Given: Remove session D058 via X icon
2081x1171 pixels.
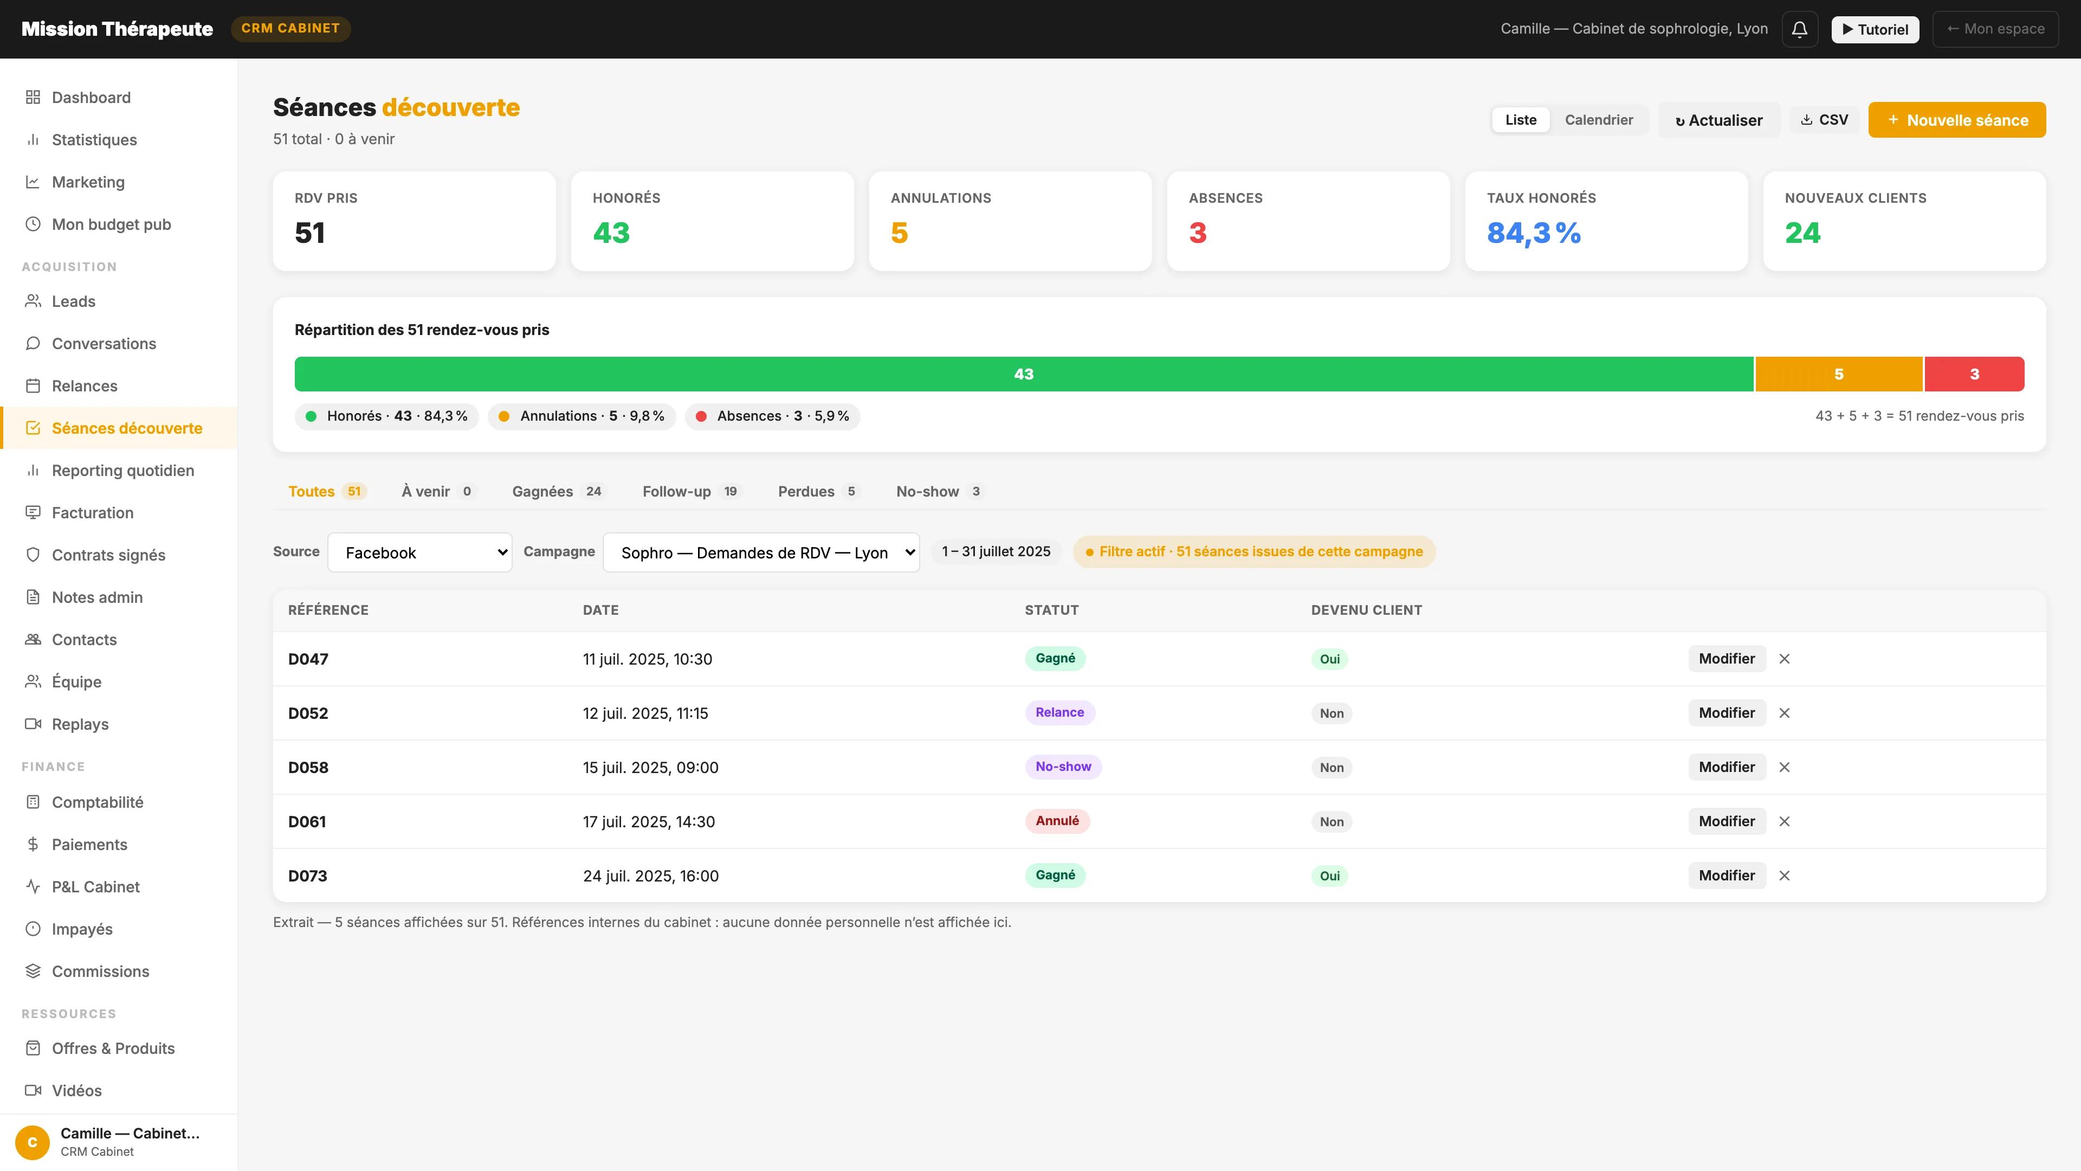Looking at the screenshot, I should [1785, 767].
